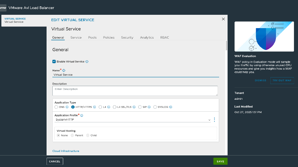Click the SYSLOG info icon

pyautogui.click(x=171, y=107)
